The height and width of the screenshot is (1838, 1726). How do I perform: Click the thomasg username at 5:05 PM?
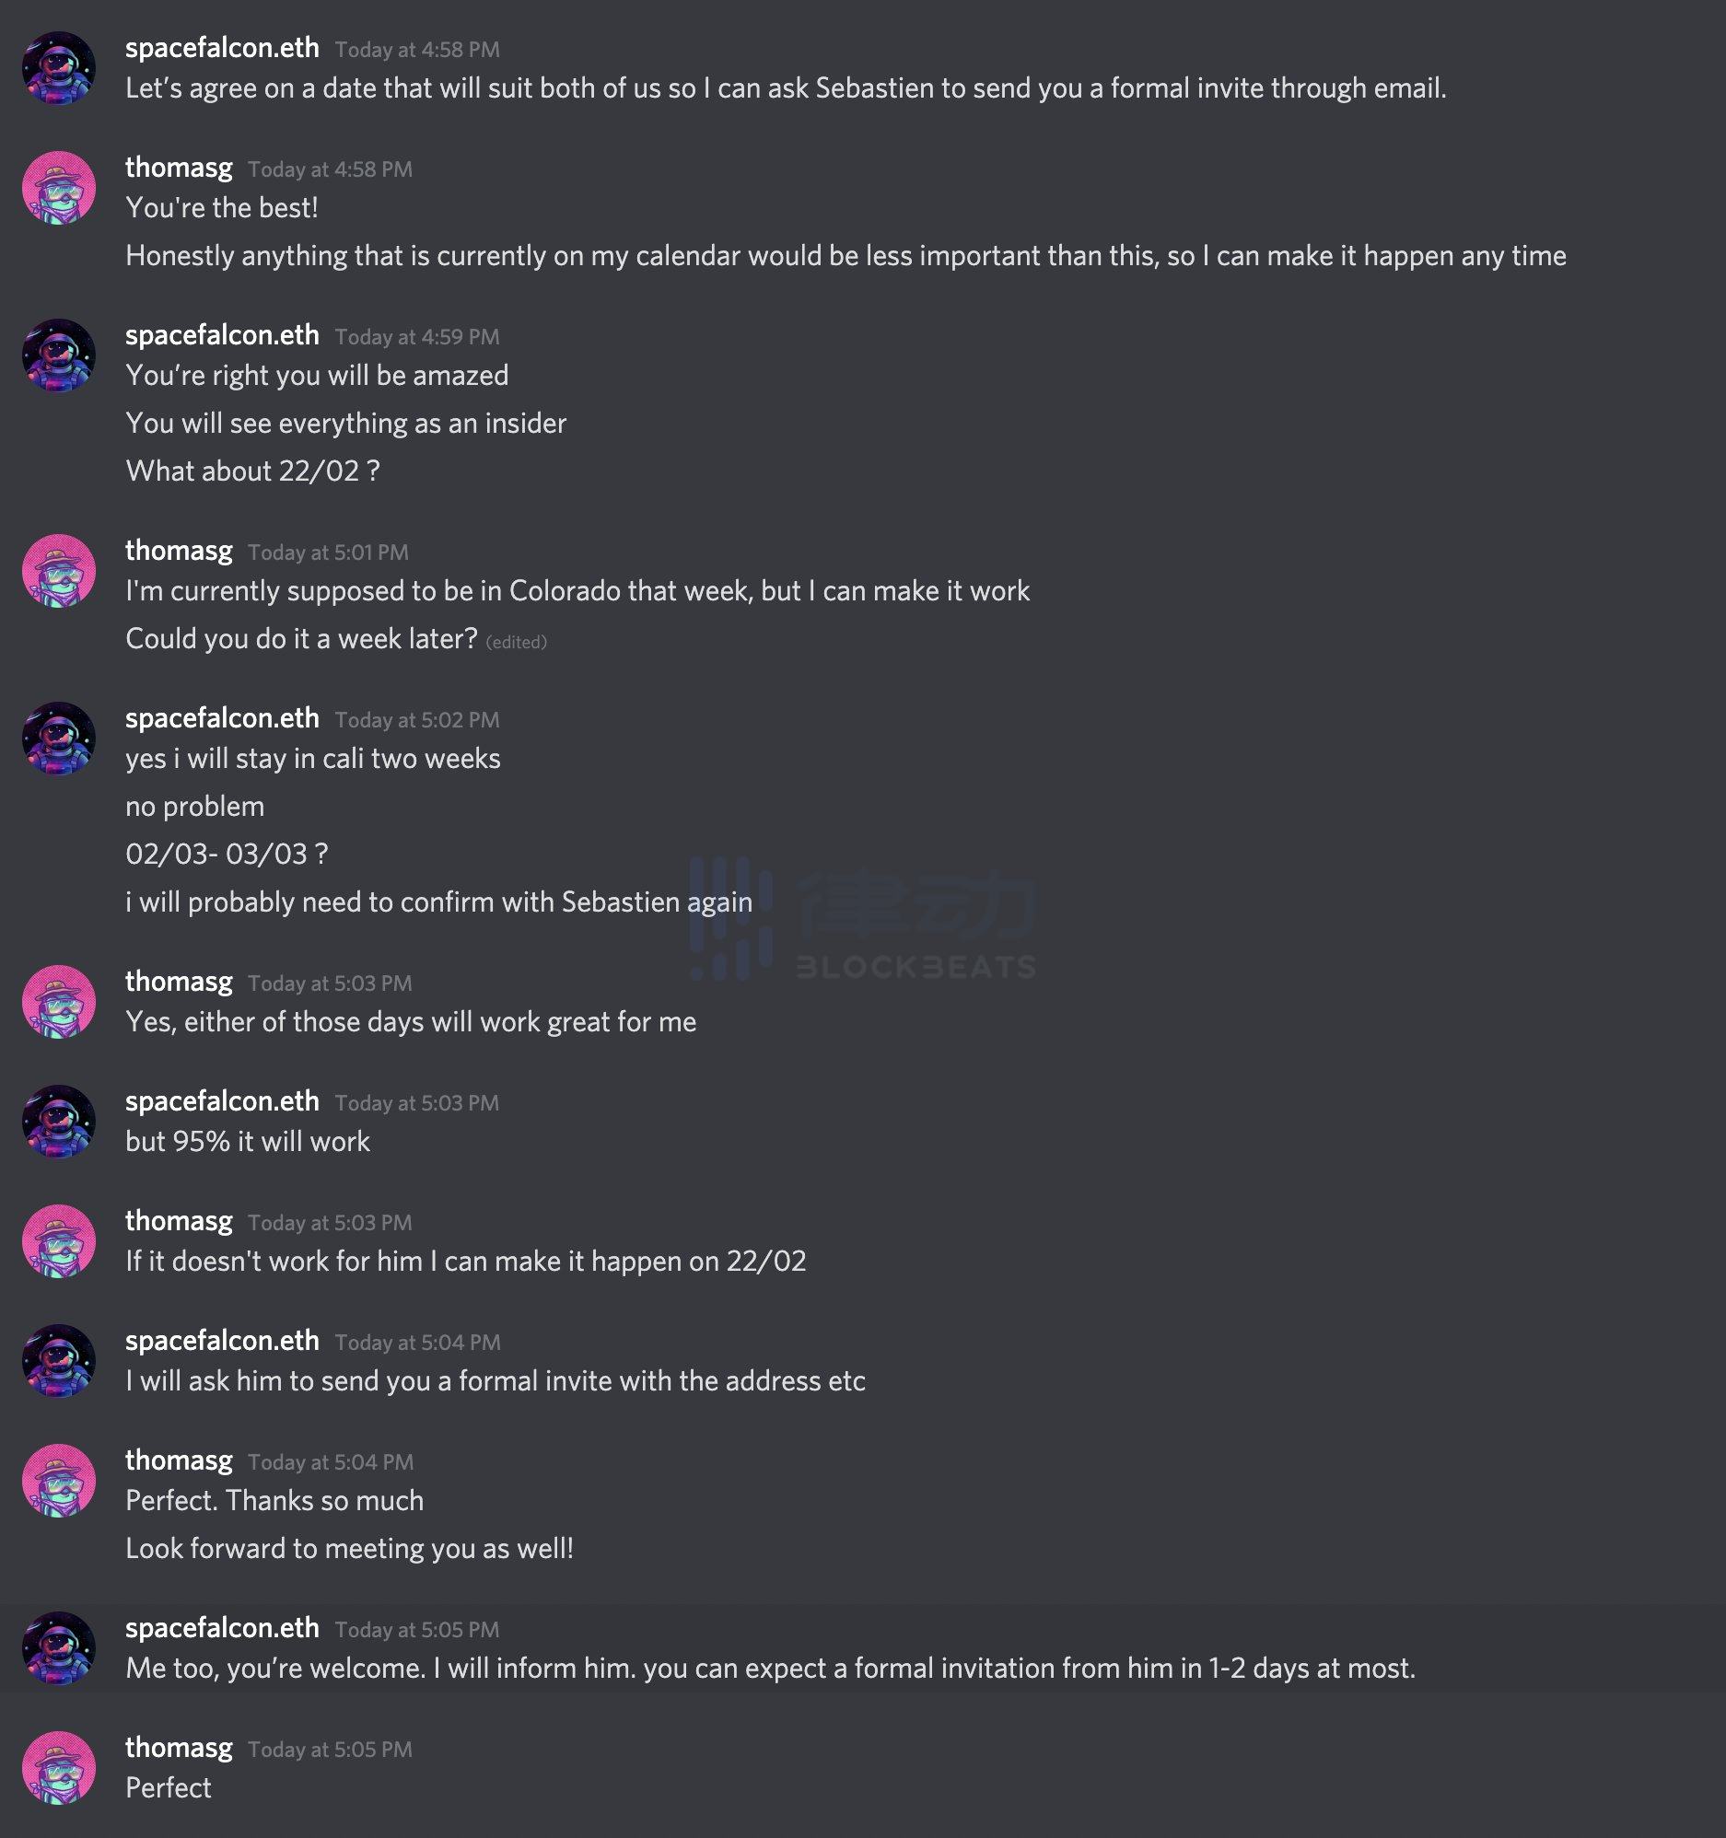pos(179,1748)
